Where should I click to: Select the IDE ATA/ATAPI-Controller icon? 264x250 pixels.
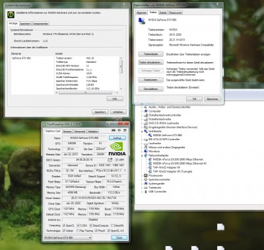[146, 140]
